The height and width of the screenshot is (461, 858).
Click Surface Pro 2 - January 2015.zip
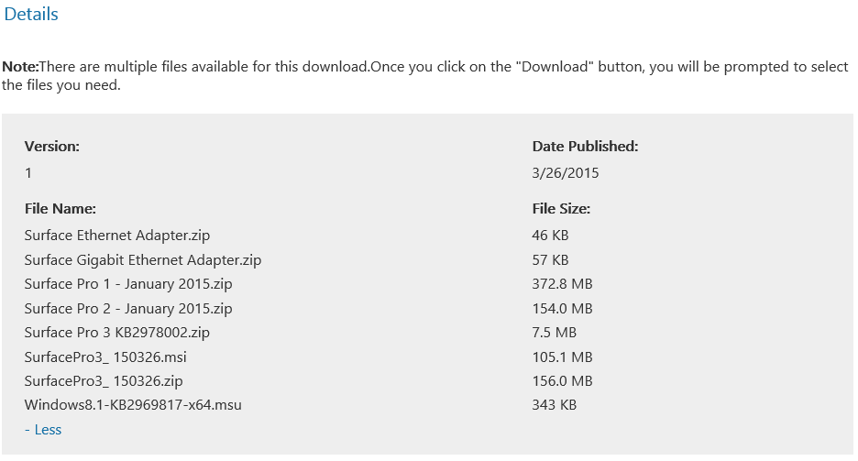click(128, 309)
